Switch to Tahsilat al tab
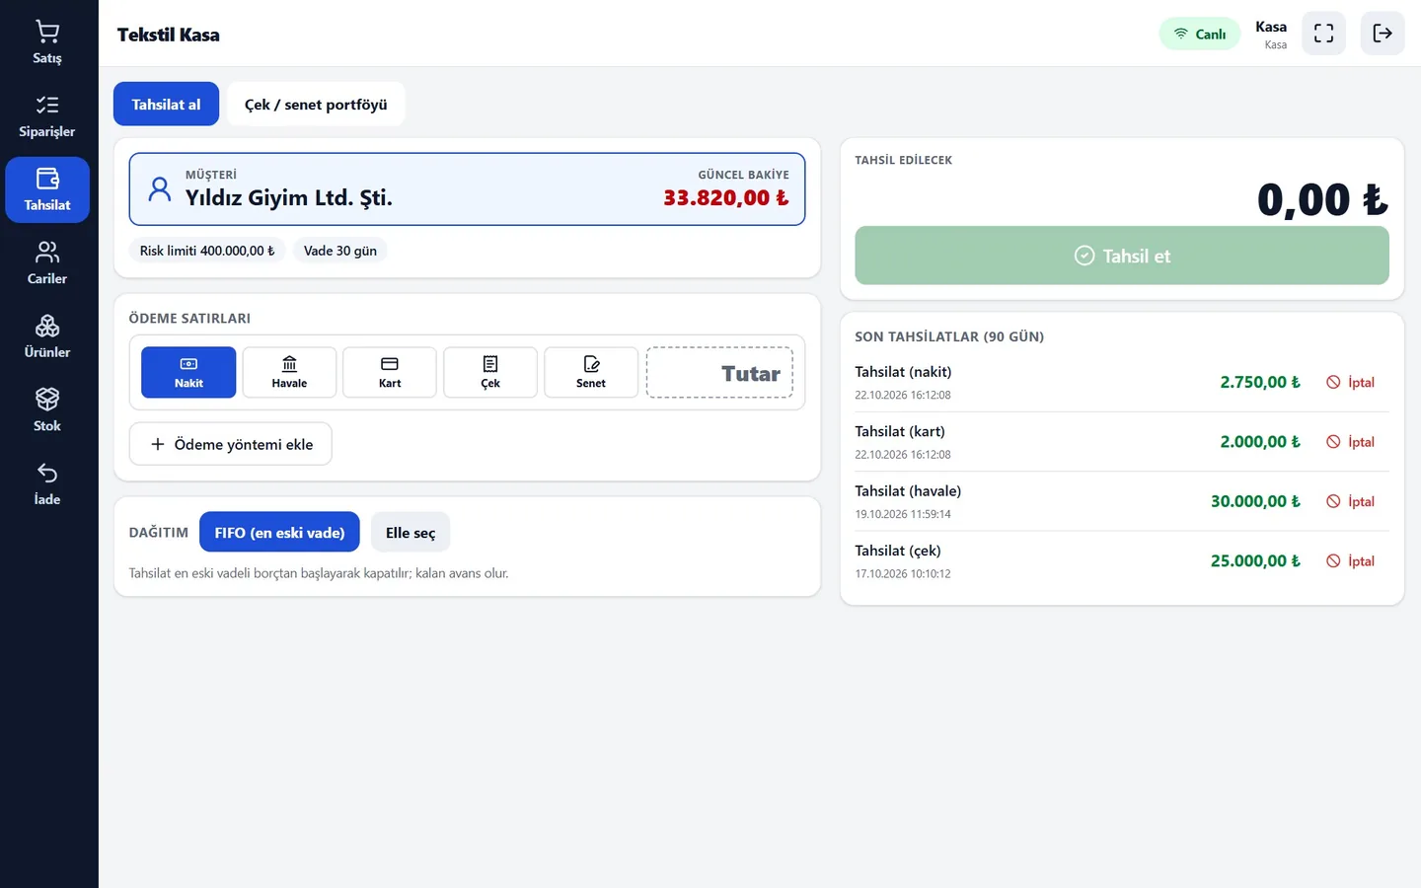 166,104
